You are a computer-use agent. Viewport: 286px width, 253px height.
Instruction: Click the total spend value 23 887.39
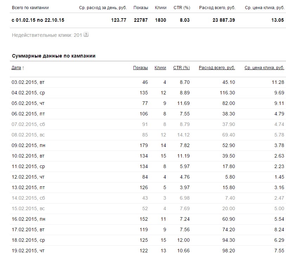(x=224, y=20)
